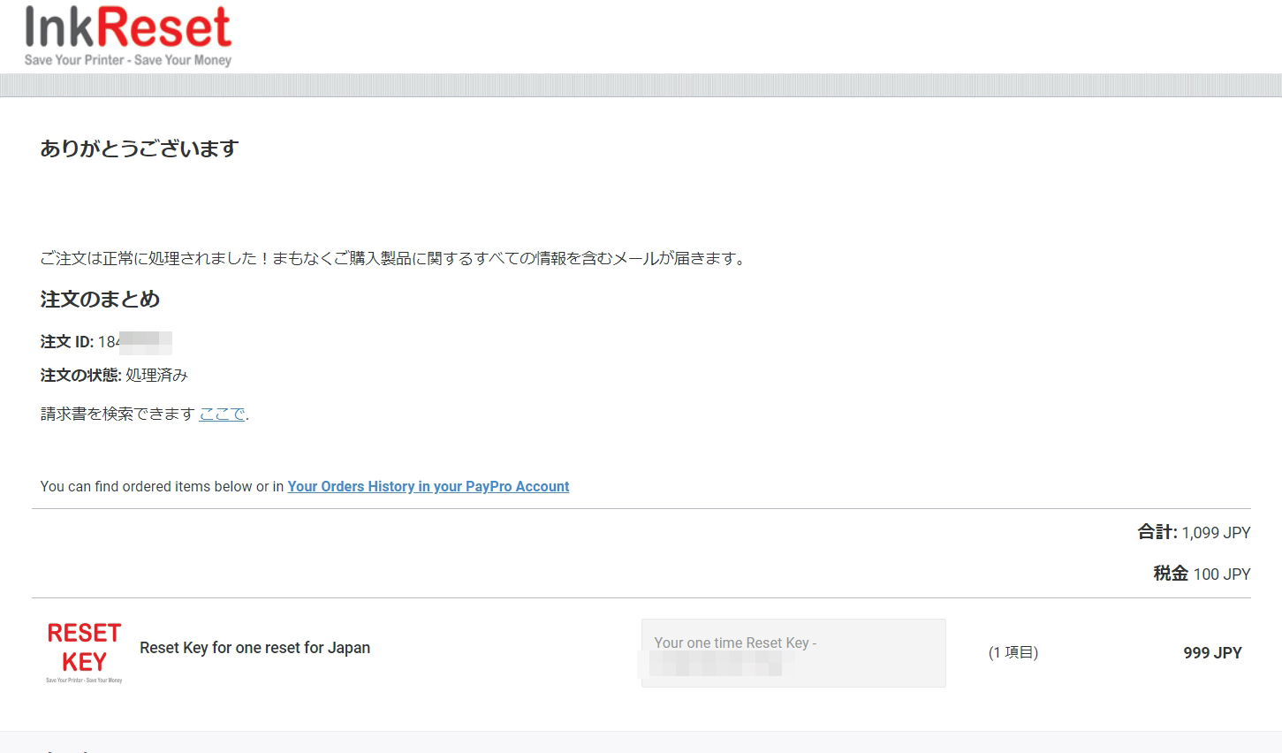Click the tagline Save Your Printer - Save Your Money
1282x753 pixels.
coord(128,60)
